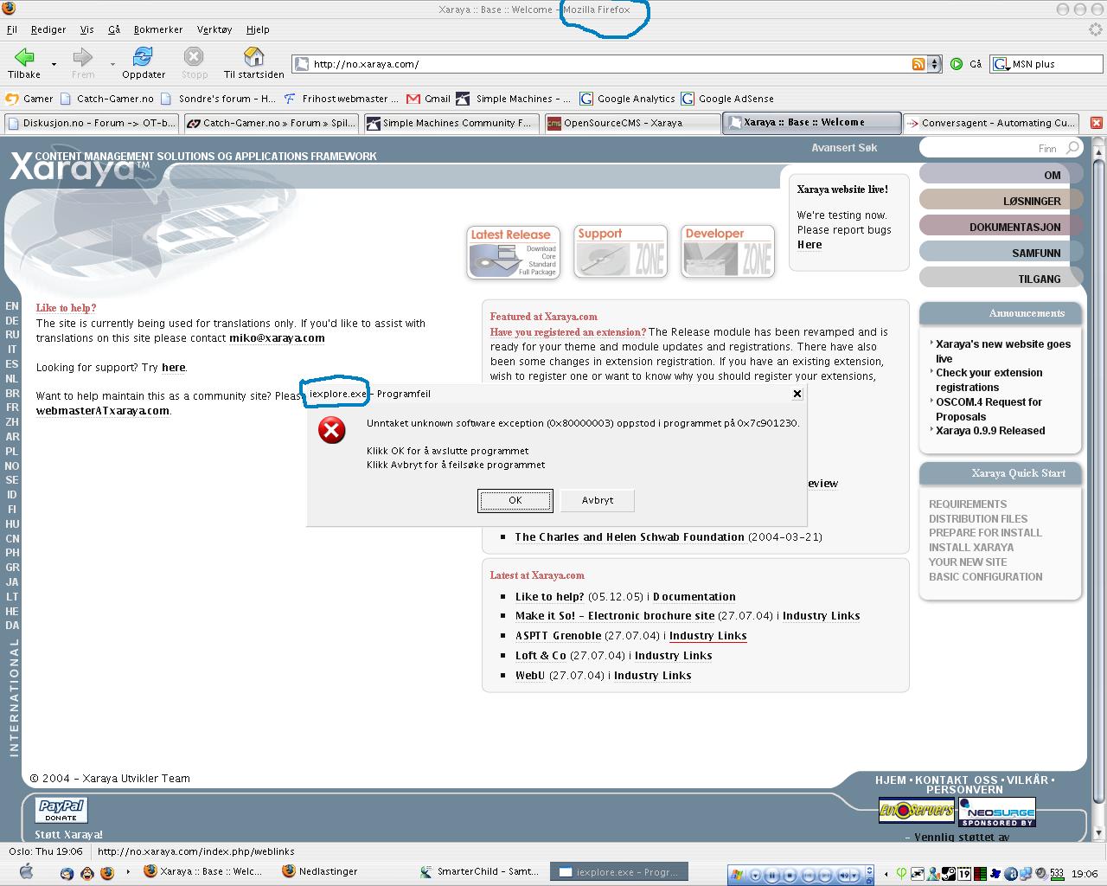The image size is (1107, 886).
Task: Open the Frihost webmaster bookmark
Action: click(341, 99)
